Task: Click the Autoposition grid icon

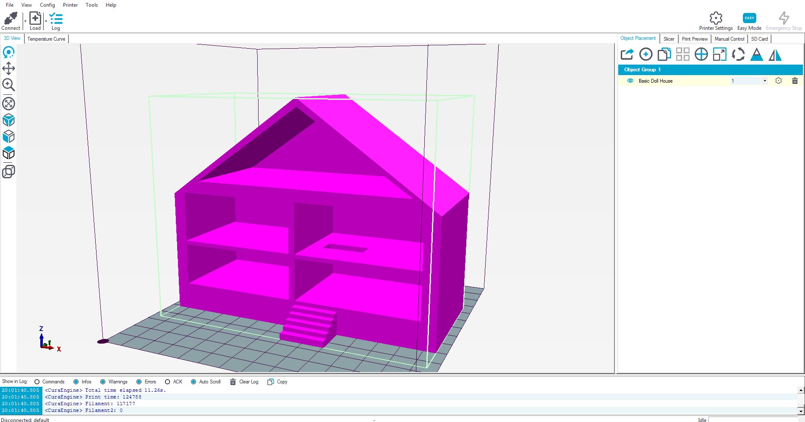Action: pyautogui.click(x=682, y=54)
